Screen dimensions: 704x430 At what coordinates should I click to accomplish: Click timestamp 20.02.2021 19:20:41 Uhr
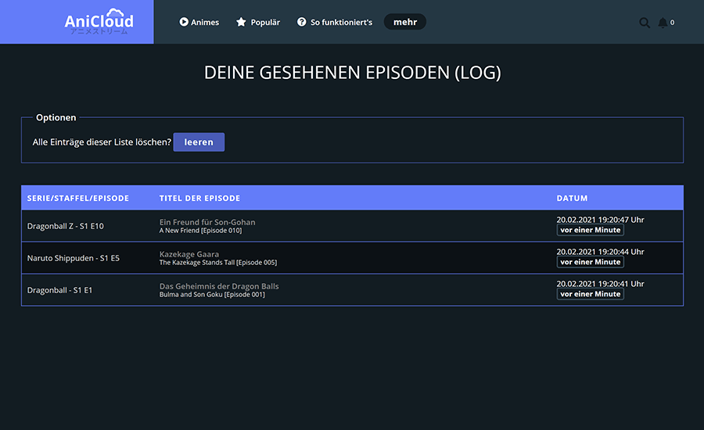point(600,284)
